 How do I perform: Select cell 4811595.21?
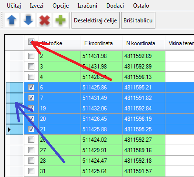[x=144, y=87]
